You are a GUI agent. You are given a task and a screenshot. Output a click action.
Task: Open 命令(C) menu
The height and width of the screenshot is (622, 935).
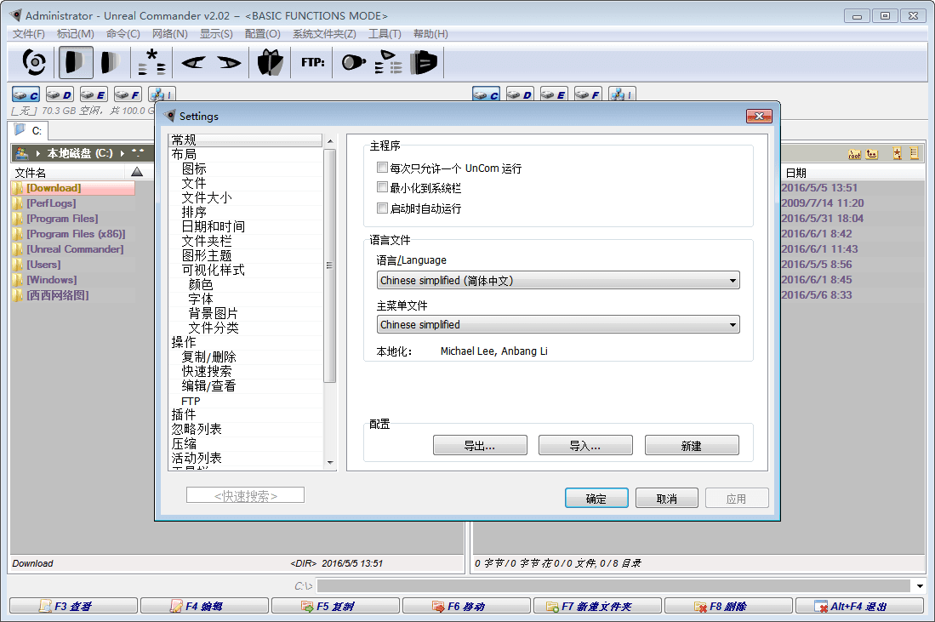pos(123,33)
